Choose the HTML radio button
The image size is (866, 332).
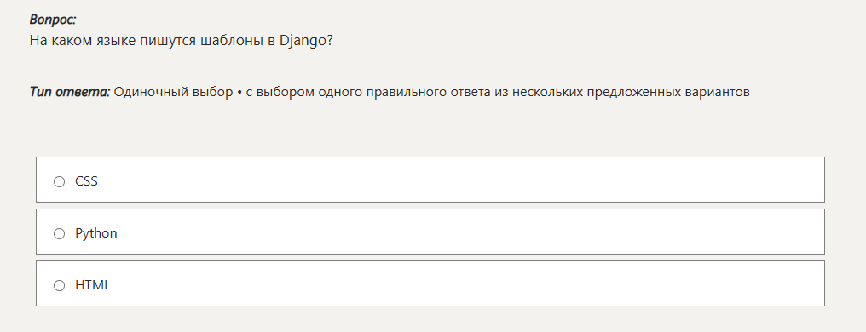click(x=59, y=286)
